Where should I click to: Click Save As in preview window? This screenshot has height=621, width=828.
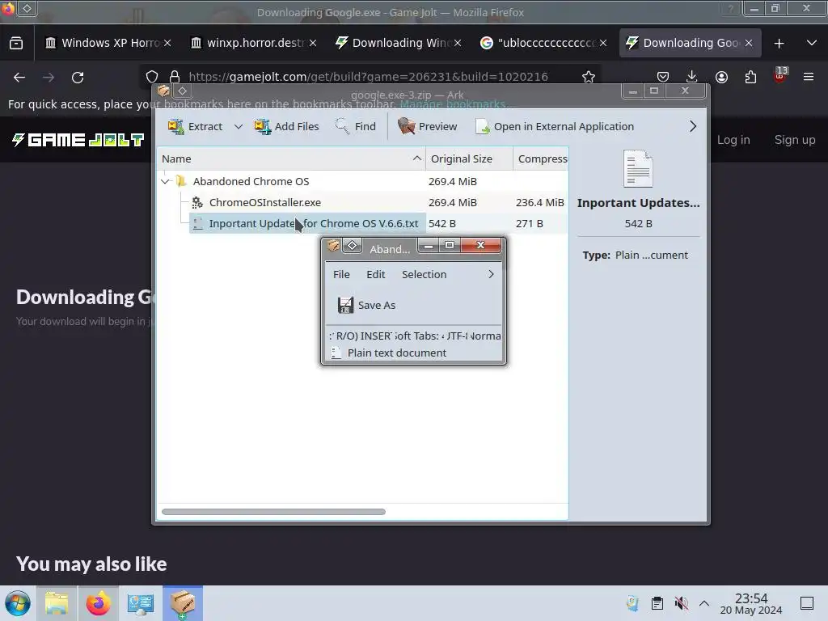pyautogui.click(x=366, y=305)
